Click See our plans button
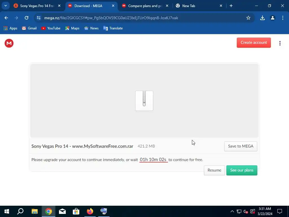The height and width of the screenshot is (217, 289). [242, 170]
